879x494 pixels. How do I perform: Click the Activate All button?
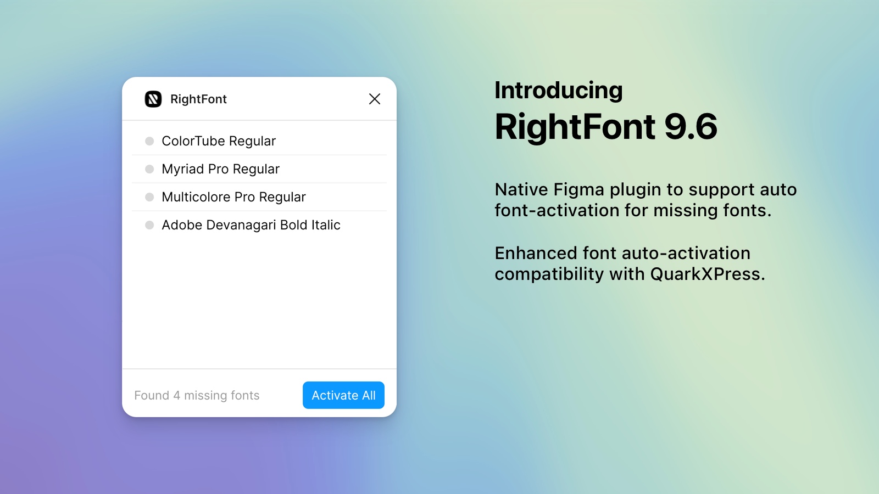pos(343,395)
